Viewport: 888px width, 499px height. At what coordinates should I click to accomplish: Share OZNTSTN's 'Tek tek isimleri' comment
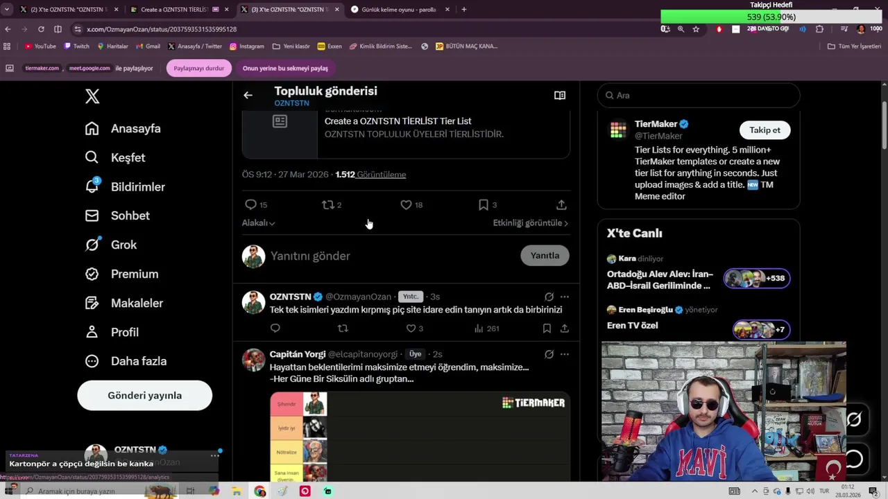[565, 328]
